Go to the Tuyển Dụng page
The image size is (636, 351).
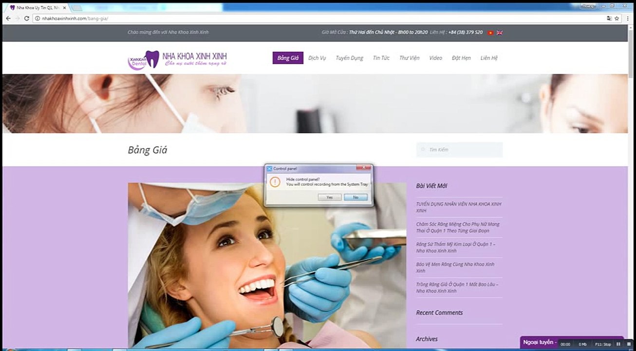[349, 58]
